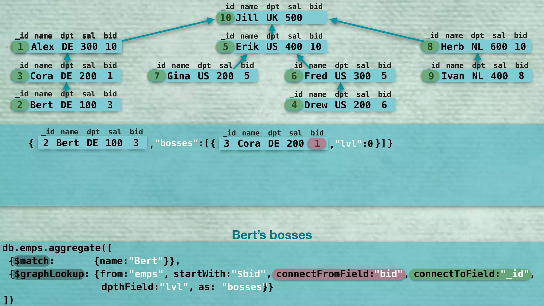Click the Bert's bosses heading
Screen dimensions: 544x306
[272, 235]
